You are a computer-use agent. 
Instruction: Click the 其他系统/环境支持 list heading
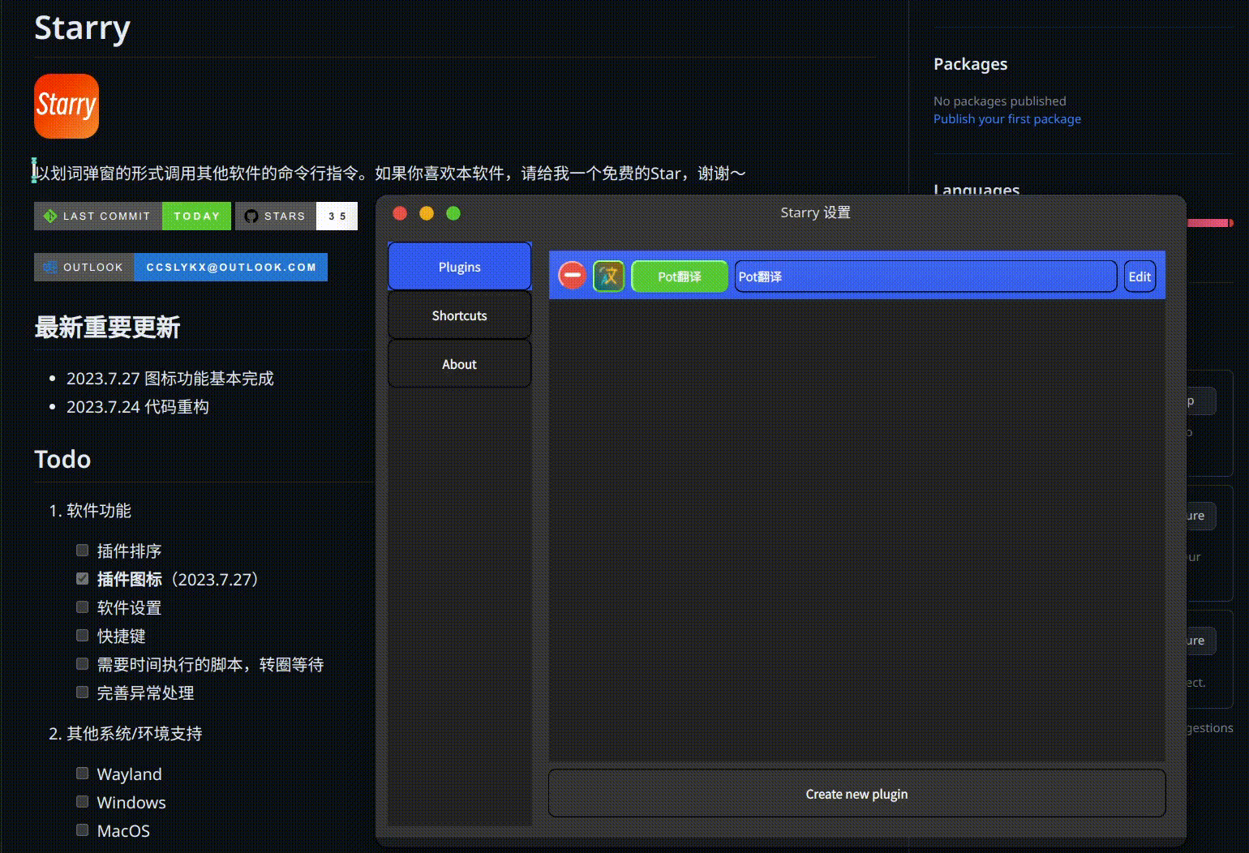point(135,734)
